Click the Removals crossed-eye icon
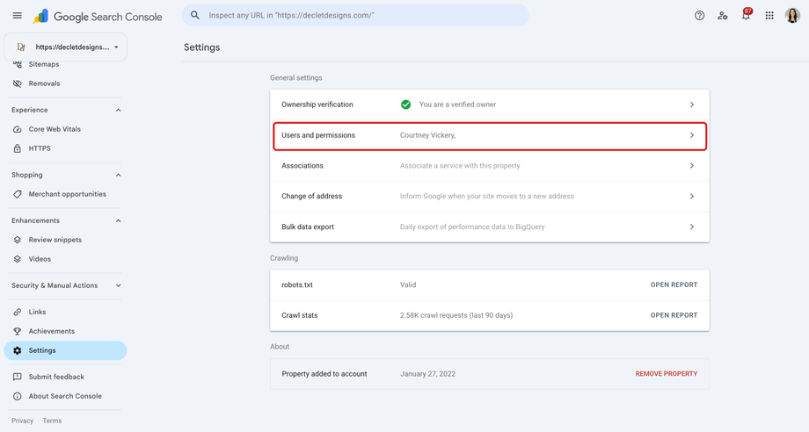 pos(17,83)
